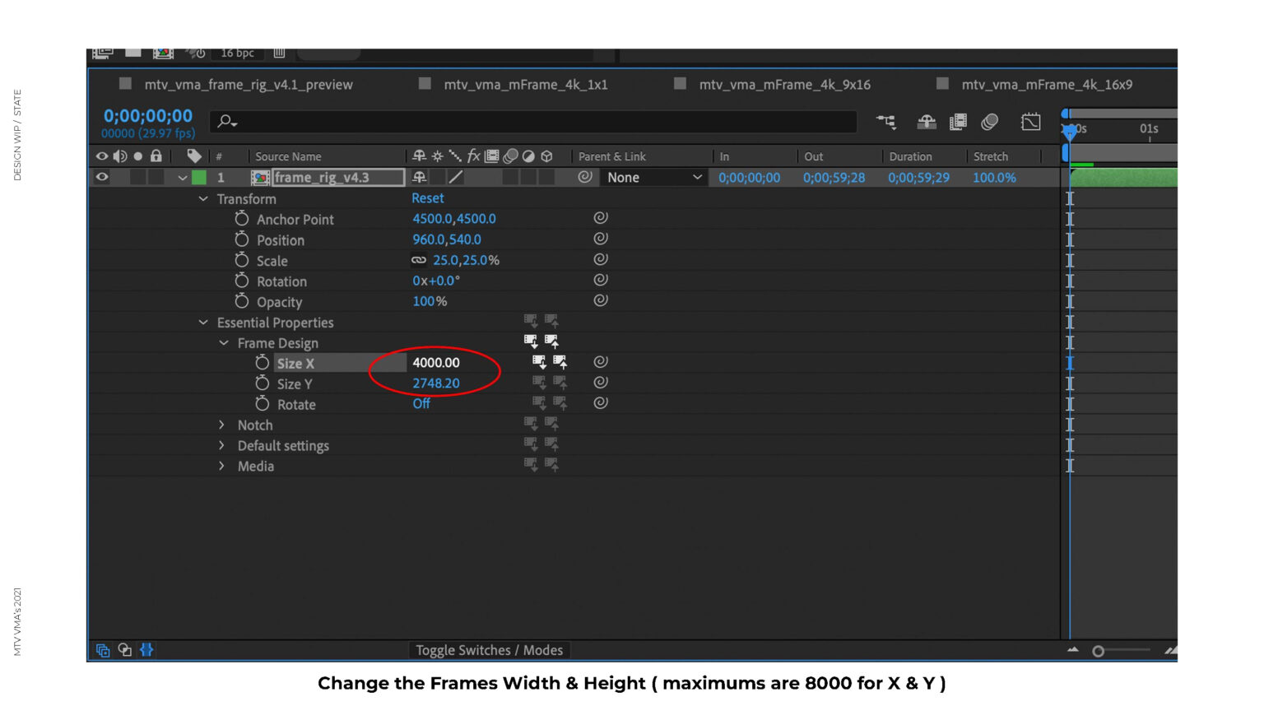Click the Position stopwatch icon
The width and height of the screenshot is (1264, 711).
241,239
